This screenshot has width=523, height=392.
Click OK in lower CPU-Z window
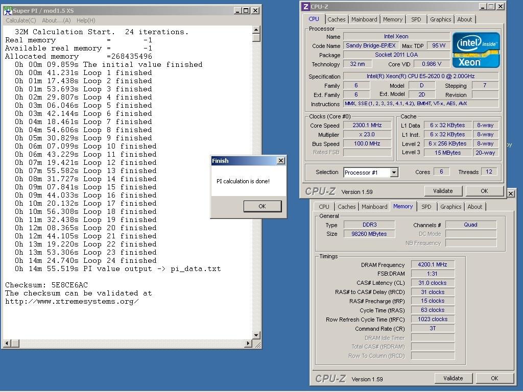point(494,378)
